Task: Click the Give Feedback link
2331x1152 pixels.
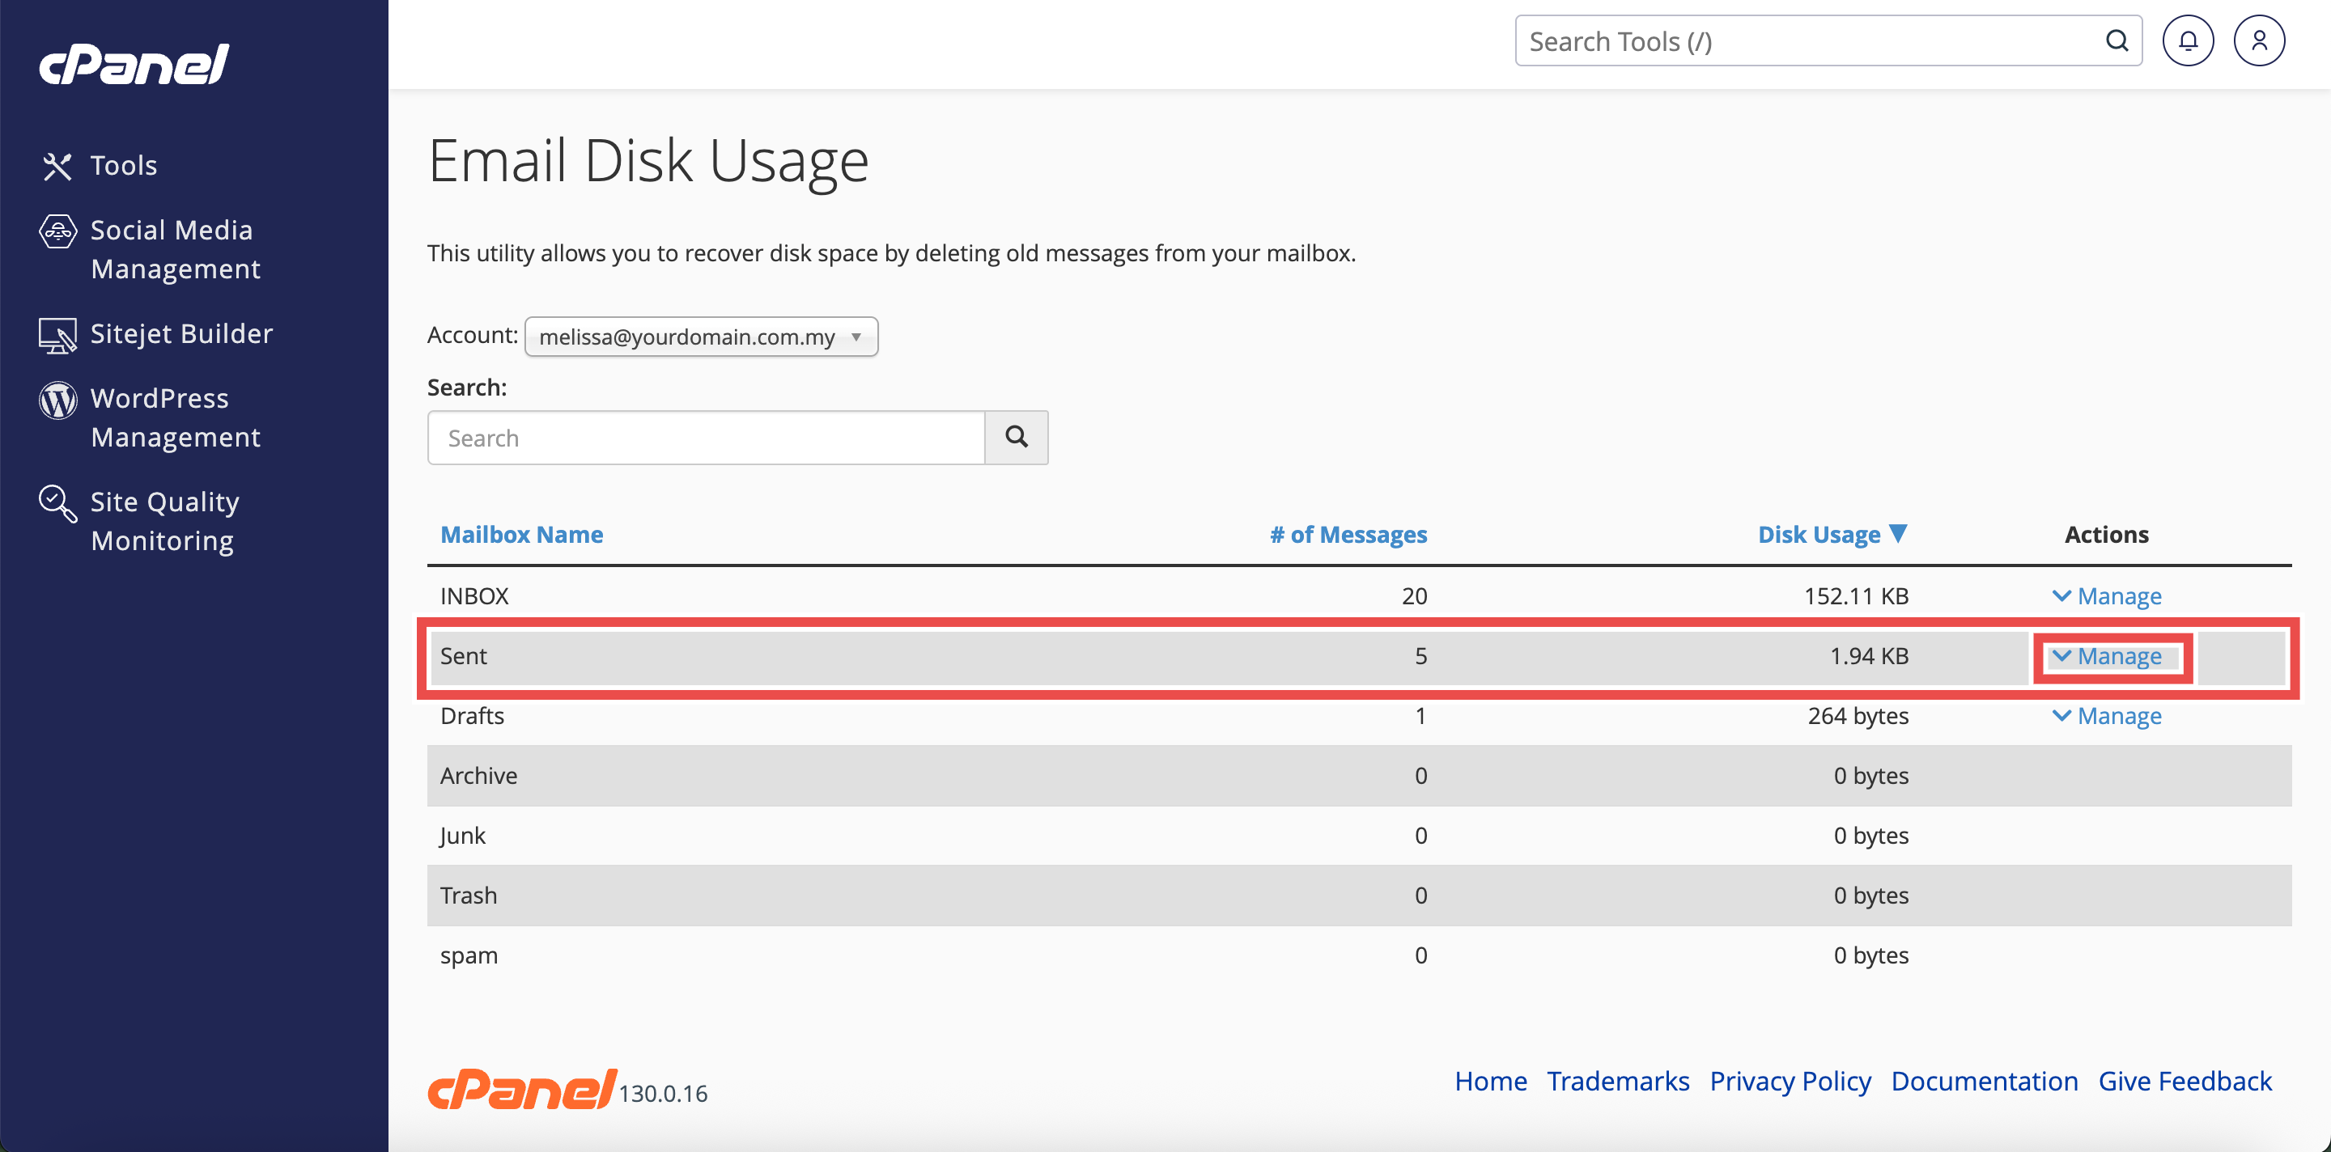Action: [x=2185, y=1081]
